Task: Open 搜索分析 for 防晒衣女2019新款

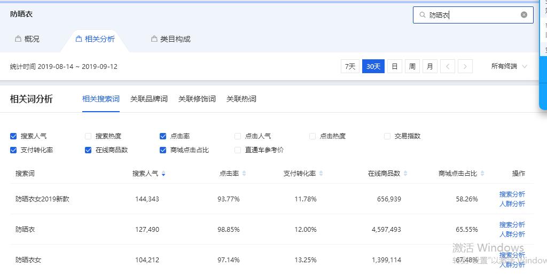Action: (512, 194)
